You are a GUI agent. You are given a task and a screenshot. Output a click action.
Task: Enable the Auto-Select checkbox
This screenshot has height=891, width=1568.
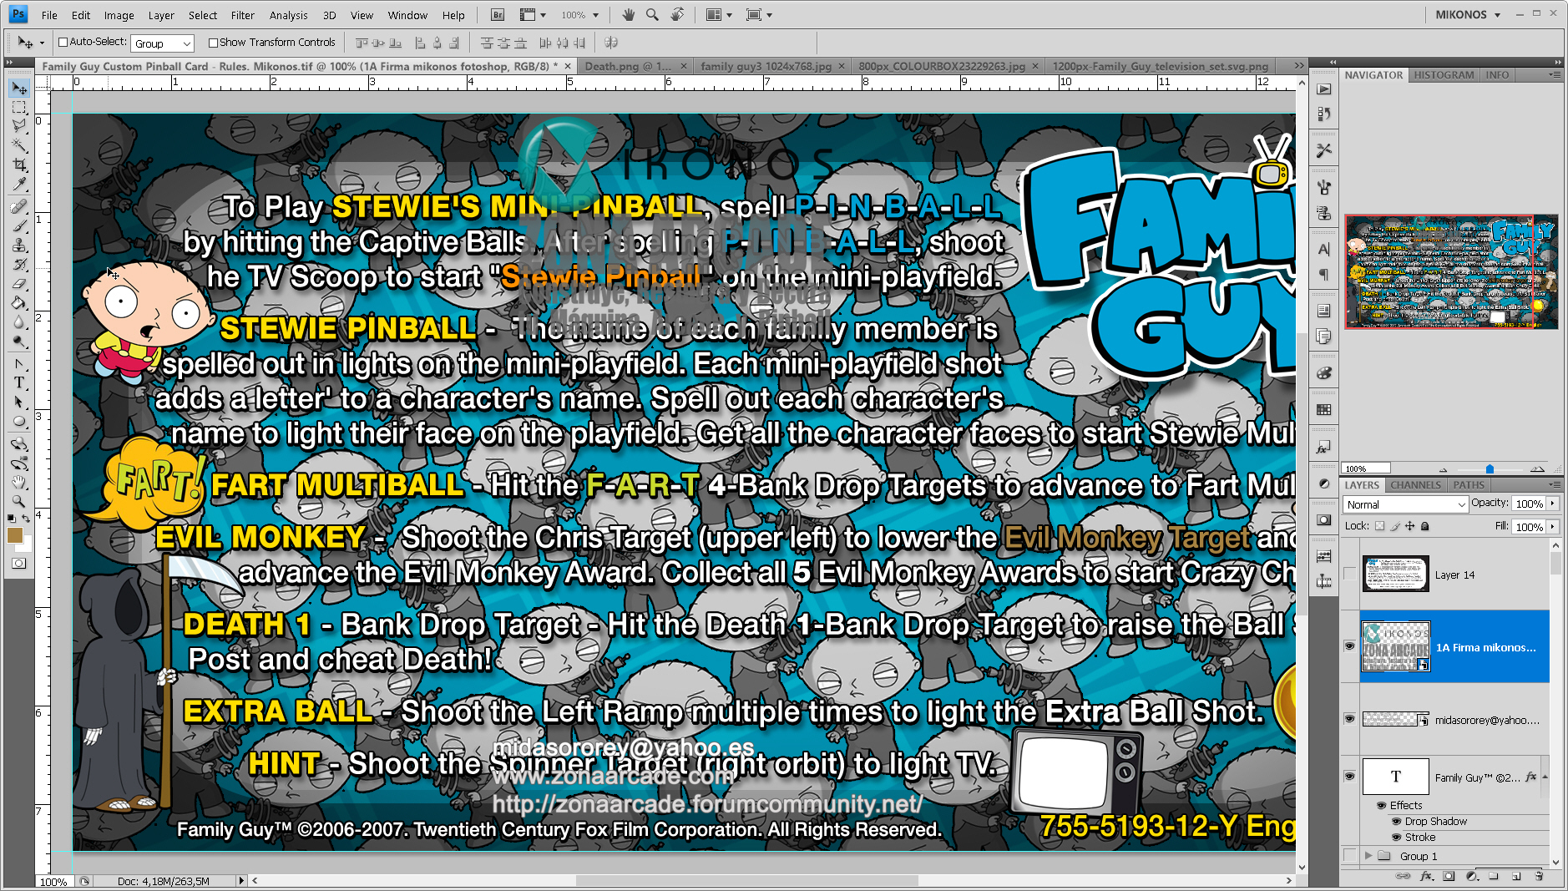[x=63, y=43]
